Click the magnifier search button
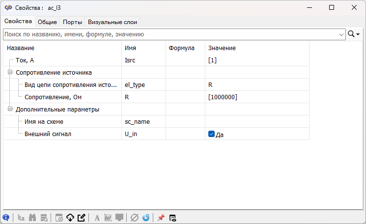Viewport: 366px width, 224px height. coord(352,34)
